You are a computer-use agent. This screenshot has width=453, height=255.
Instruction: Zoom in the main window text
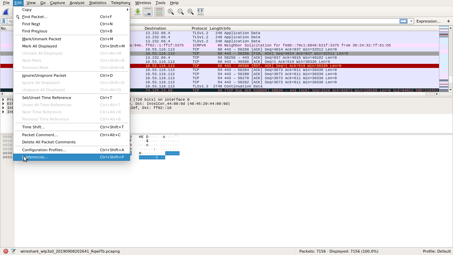tap(171, 12)
